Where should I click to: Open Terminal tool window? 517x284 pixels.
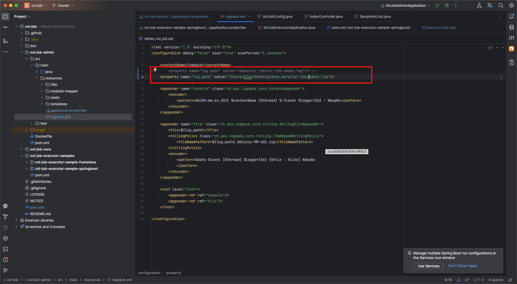tap(5, 249)
